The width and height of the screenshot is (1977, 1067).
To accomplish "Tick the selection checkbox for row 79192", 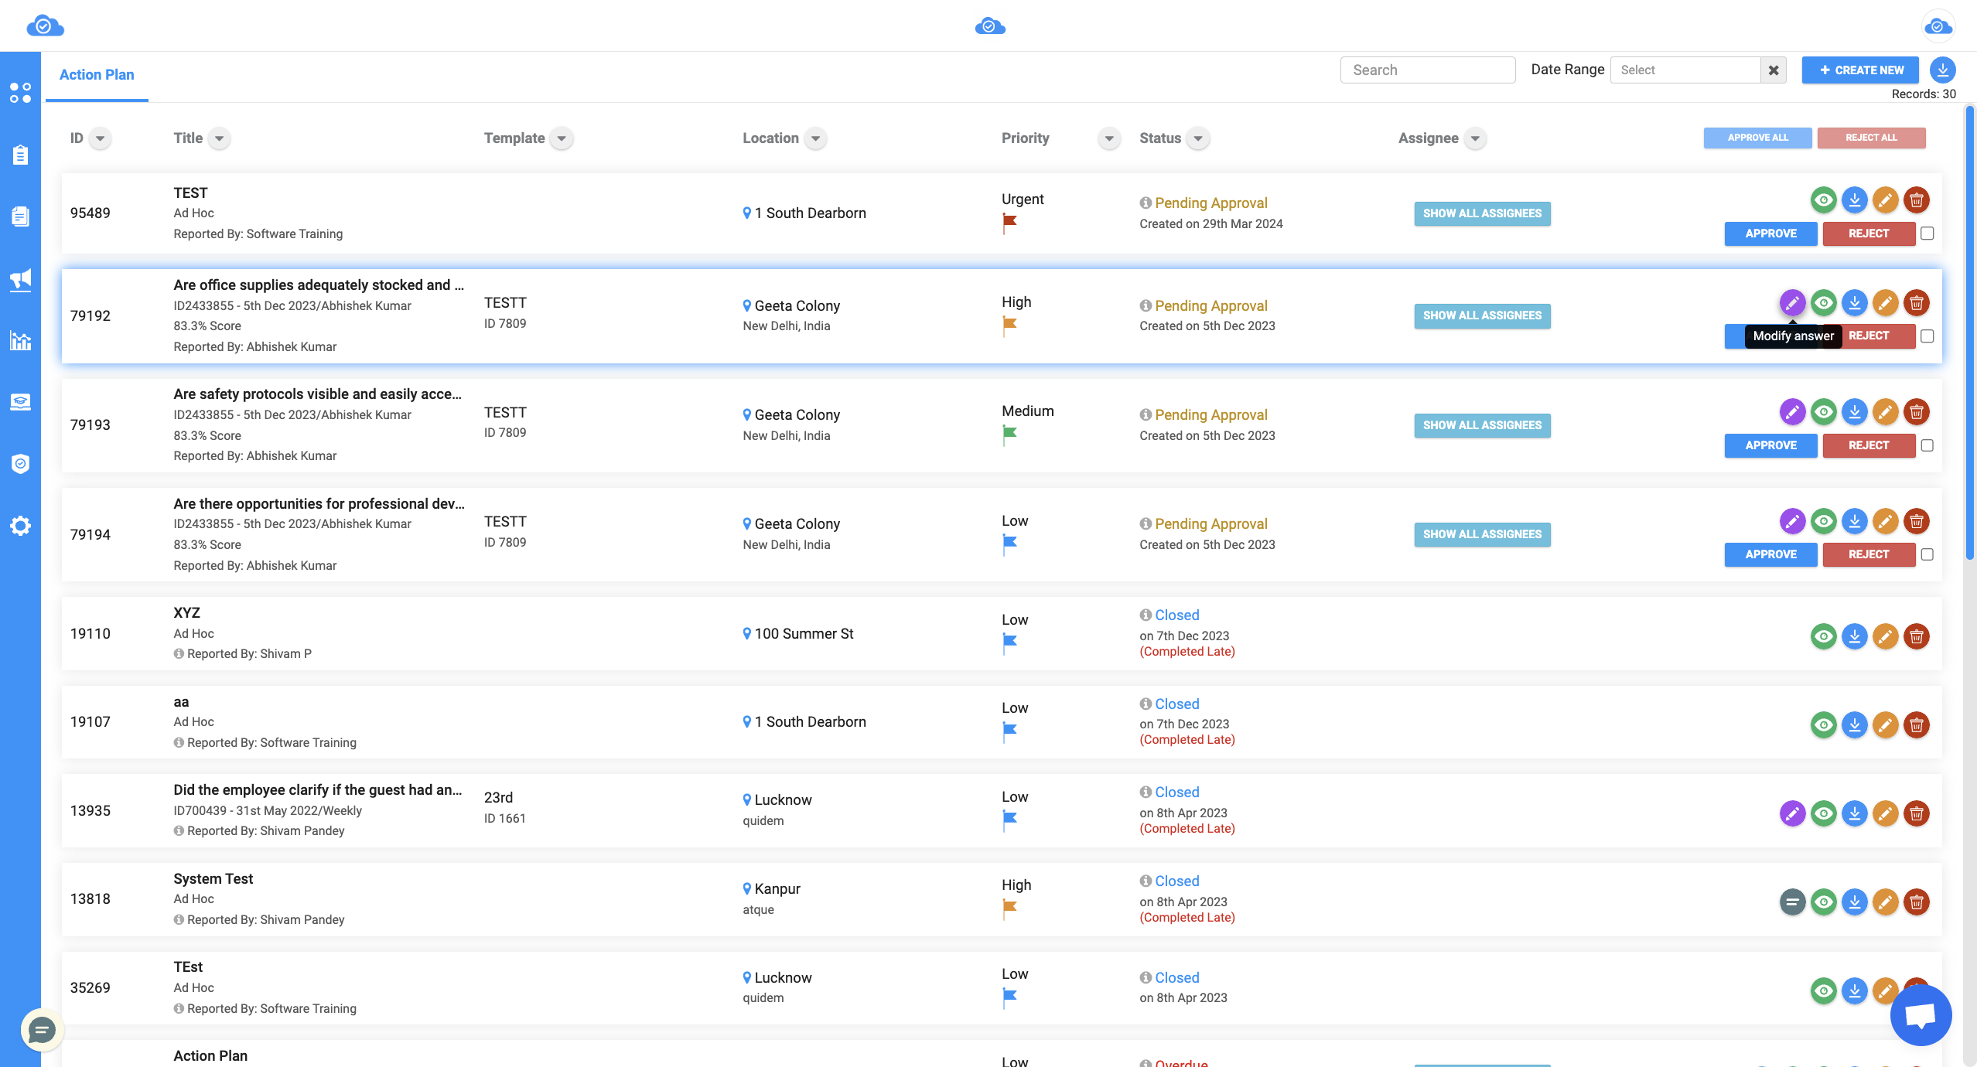I will 1927,336.
